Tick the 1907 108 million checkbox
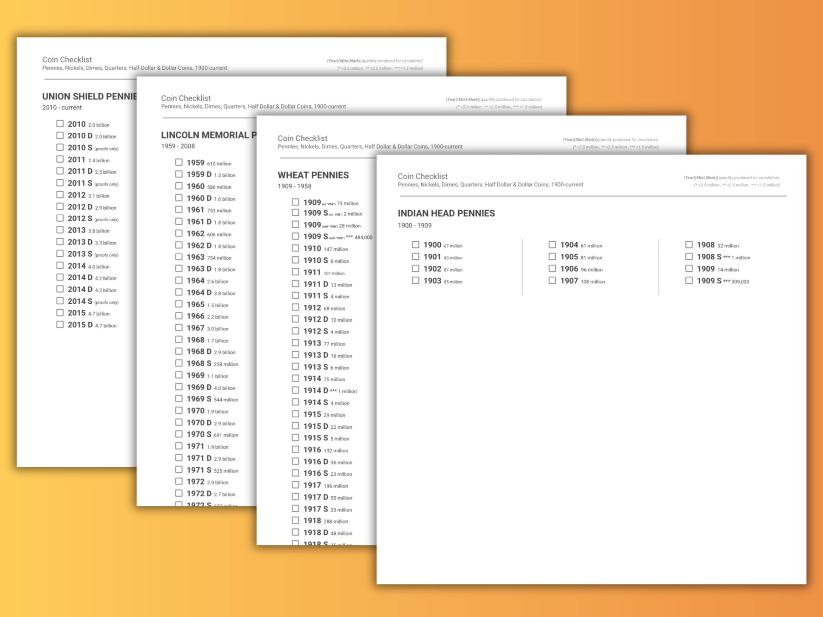The image size is (823, 617). point(552,281)
